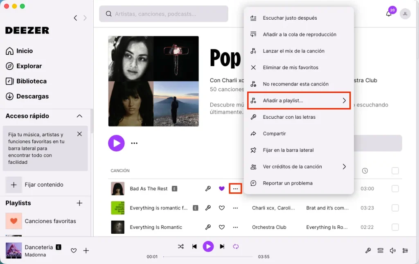Favorite Everything is romantic f... track

(x=221, y=208)
